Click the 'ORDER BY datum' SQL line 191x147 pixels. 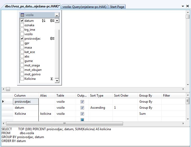[14, 141]
